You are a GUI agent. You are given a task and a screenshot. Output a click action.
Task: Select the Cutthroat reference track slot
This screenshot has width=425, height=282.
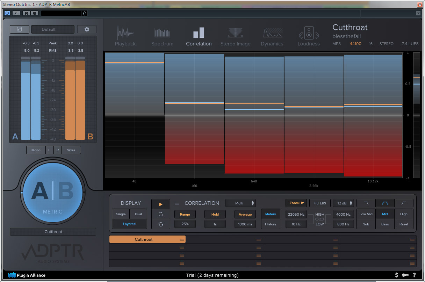pos(147,239)
